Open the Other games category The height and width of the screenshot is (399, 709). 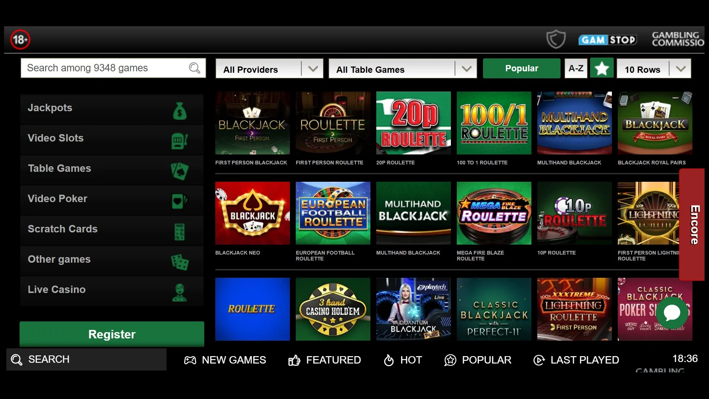(112, 261)
